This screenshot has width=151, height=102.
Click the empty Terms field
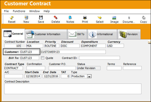click(x=114, y=68)
